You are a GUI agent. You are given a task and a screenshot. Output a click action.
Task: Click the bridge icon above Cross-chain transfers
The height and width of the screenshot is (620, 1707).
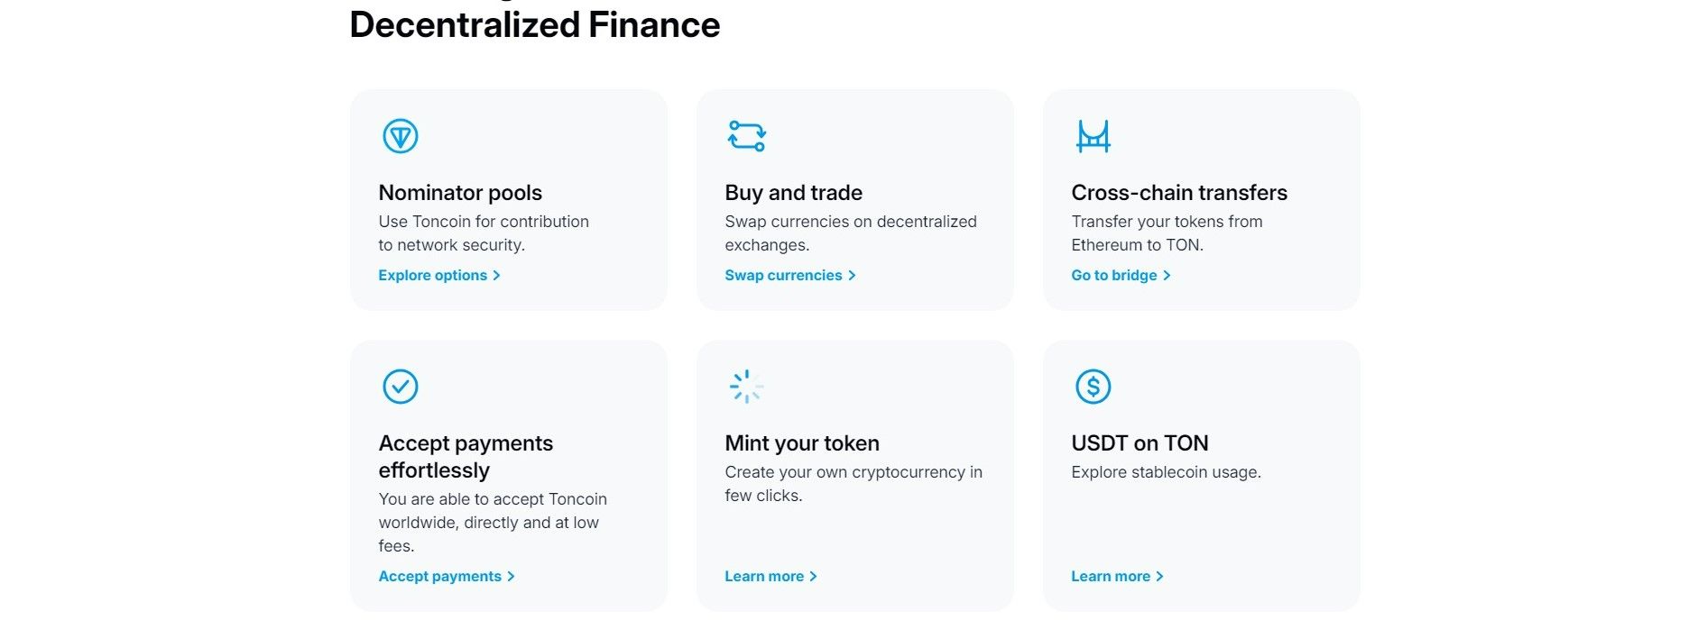click(x=1093, y=136)
